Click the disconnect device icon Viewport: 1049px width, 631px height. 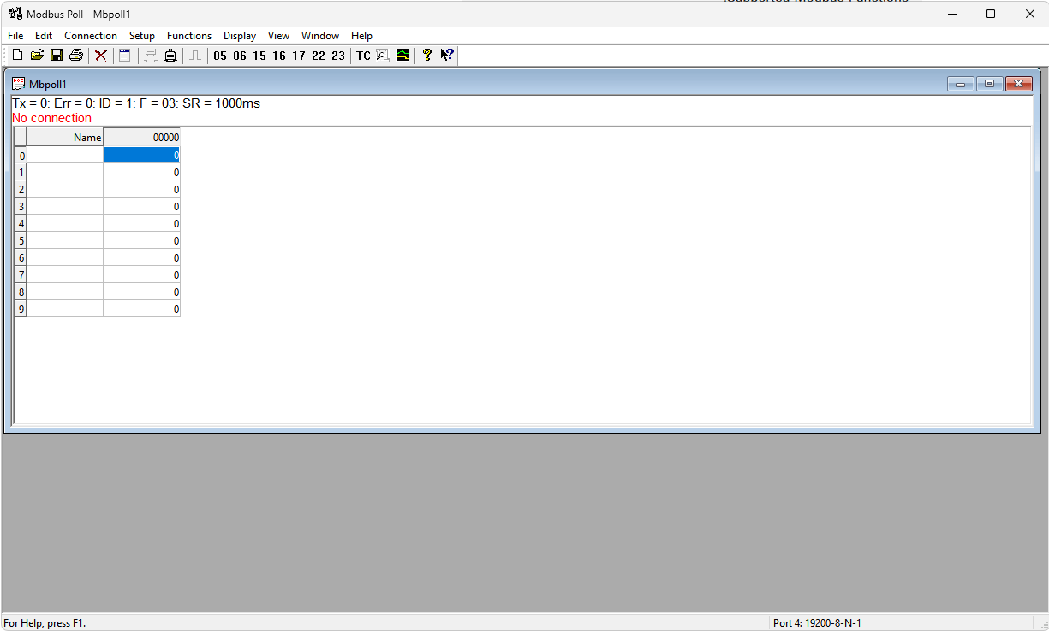[x=170, y=56]
